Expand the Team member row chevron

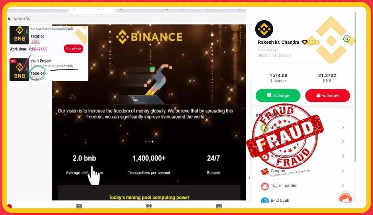tap(343, 186)
